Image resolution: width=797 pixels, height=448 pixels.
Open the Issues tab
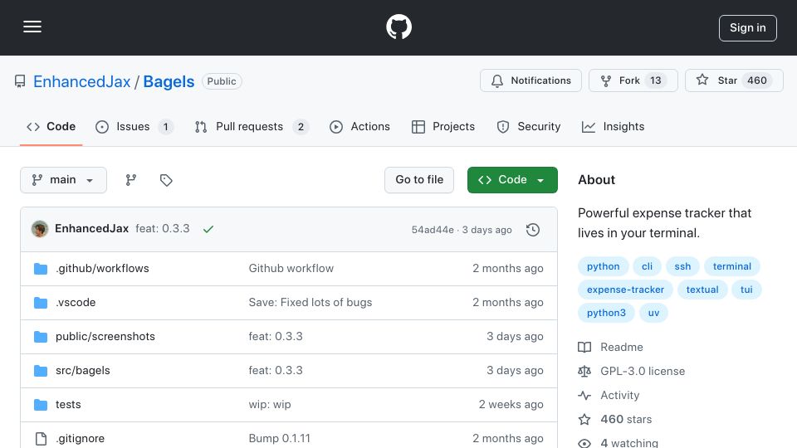134,126
